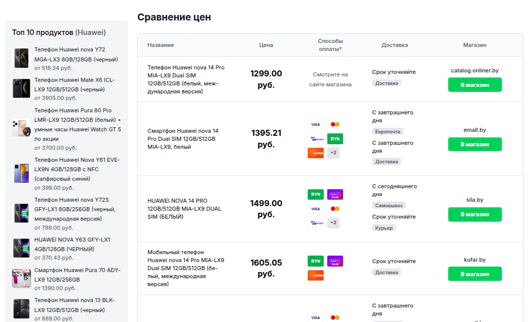The image size is (529, 322).
Task: Click the Смартфон Huawei nova 14 Pro Dual SIM title
Action: click(183, 139)
